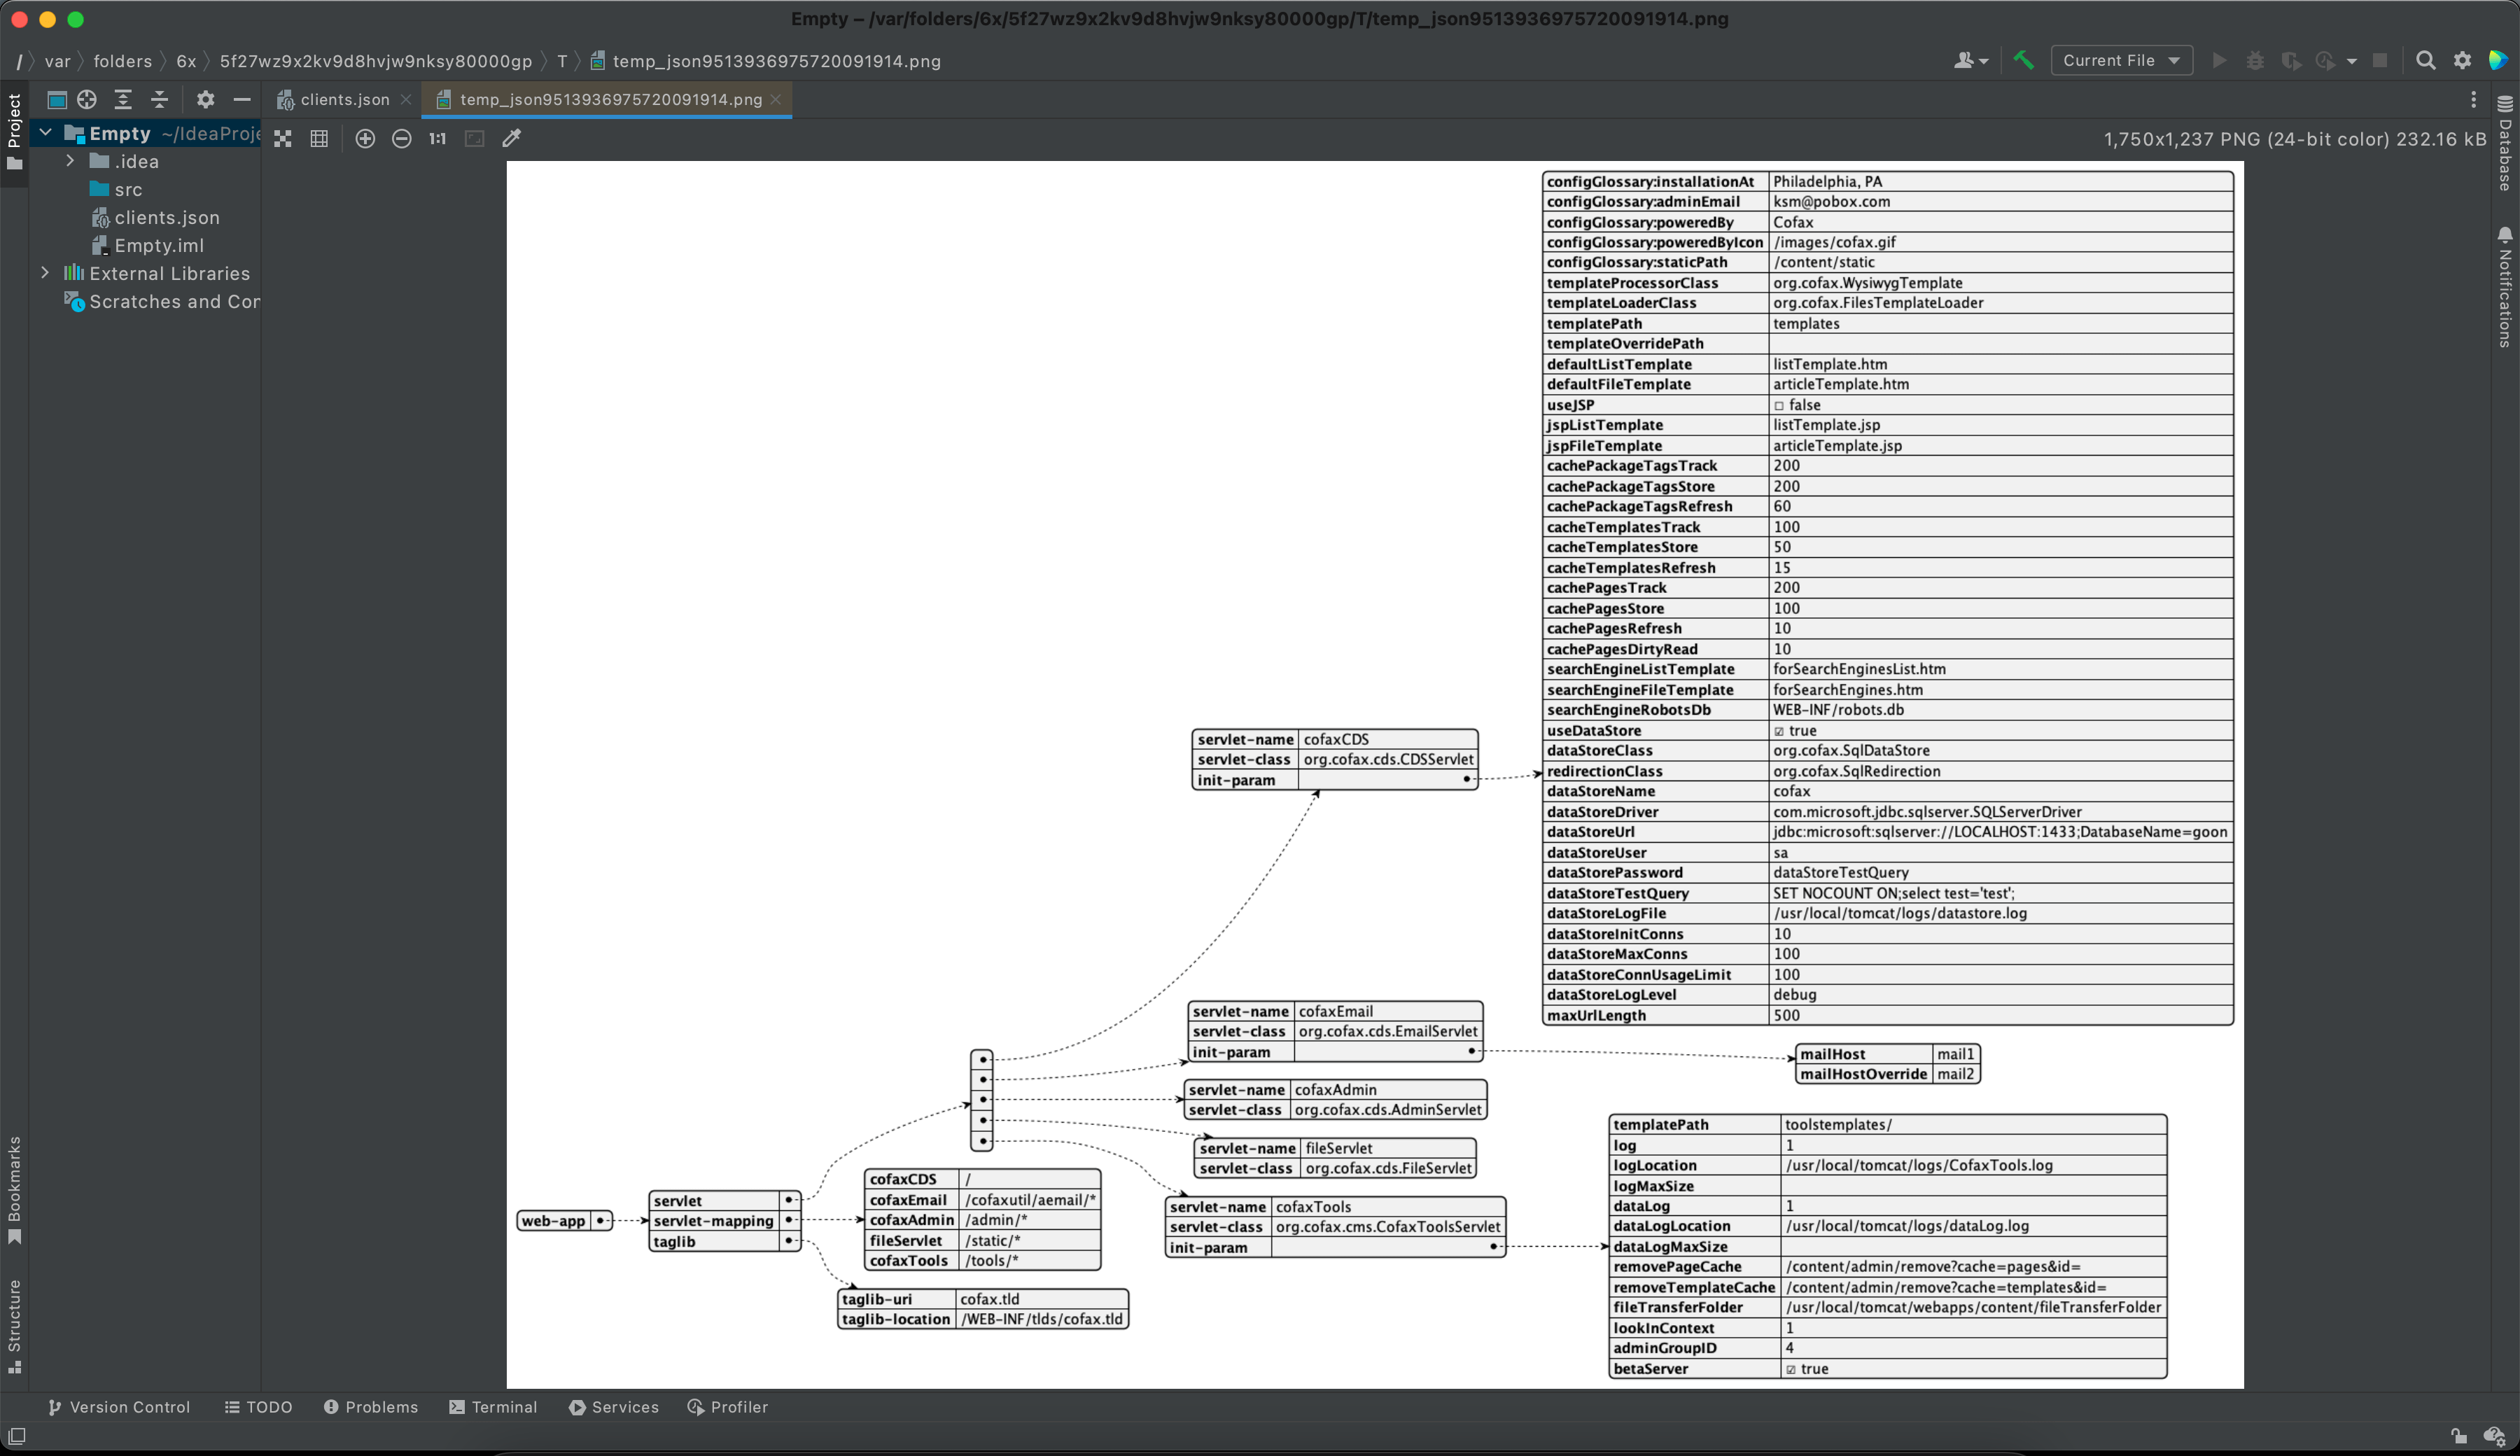2520x1456 pixels.
Task: Open Search Everywhere with the magnifier icon
Action: point(2426,60)
